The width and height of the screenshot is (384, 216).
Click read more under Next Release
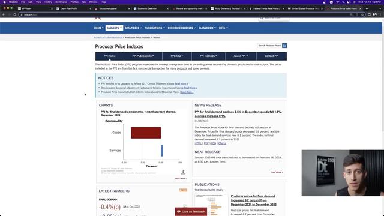click(x=277, y=172)
